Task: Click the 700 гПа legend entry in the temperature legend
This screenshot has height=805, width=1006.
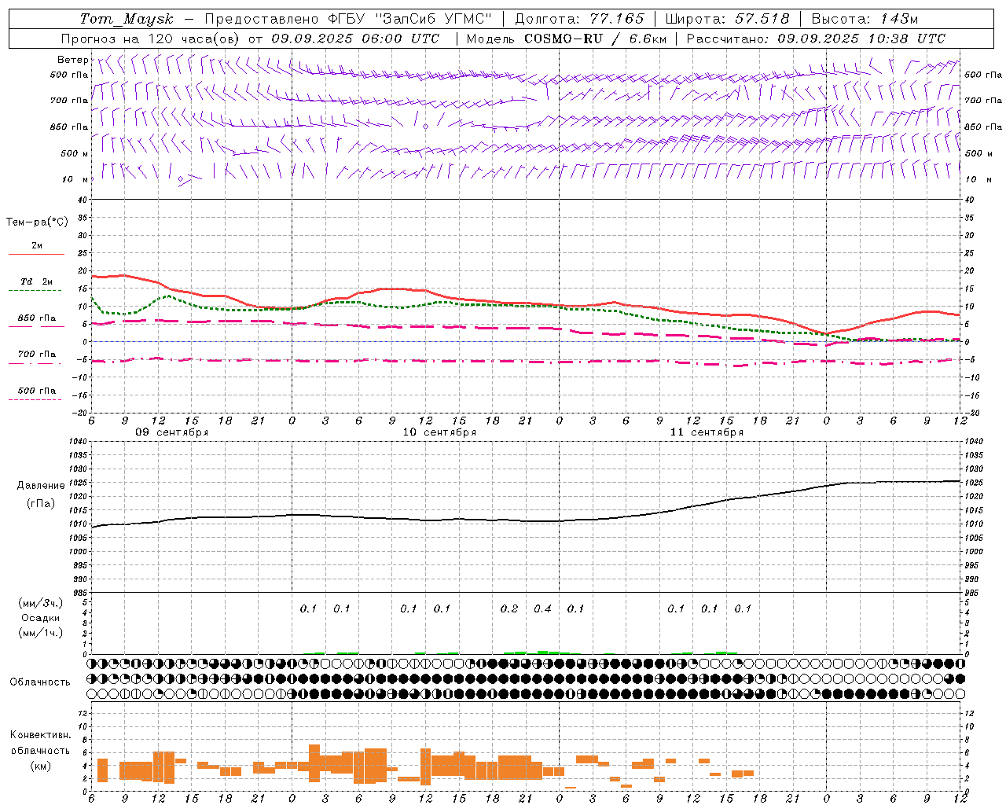Action: tap(36, 355)
